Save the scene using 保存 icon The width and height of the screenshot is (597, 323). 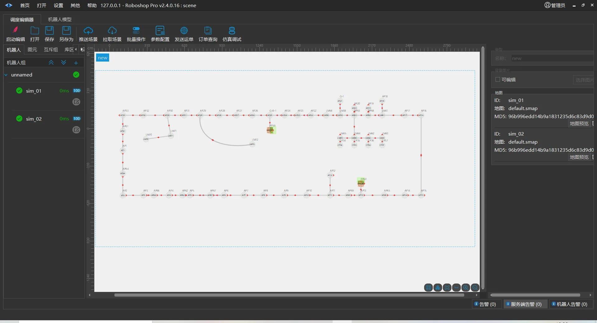49,34
